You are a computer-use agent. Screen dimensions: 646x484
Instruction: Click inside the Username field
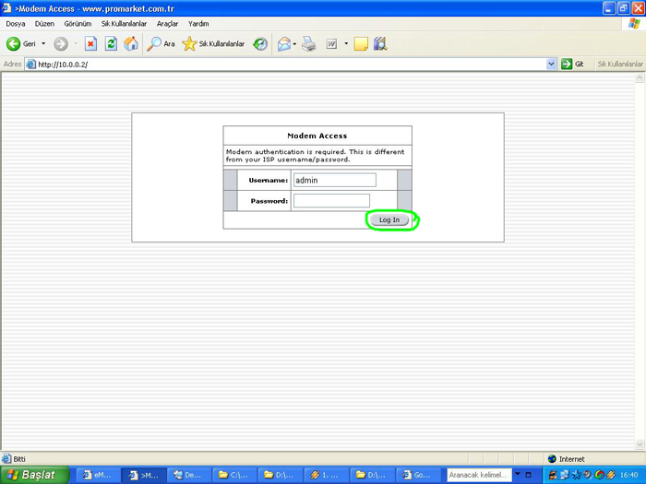pyautogui.click(x=334, y=180)
